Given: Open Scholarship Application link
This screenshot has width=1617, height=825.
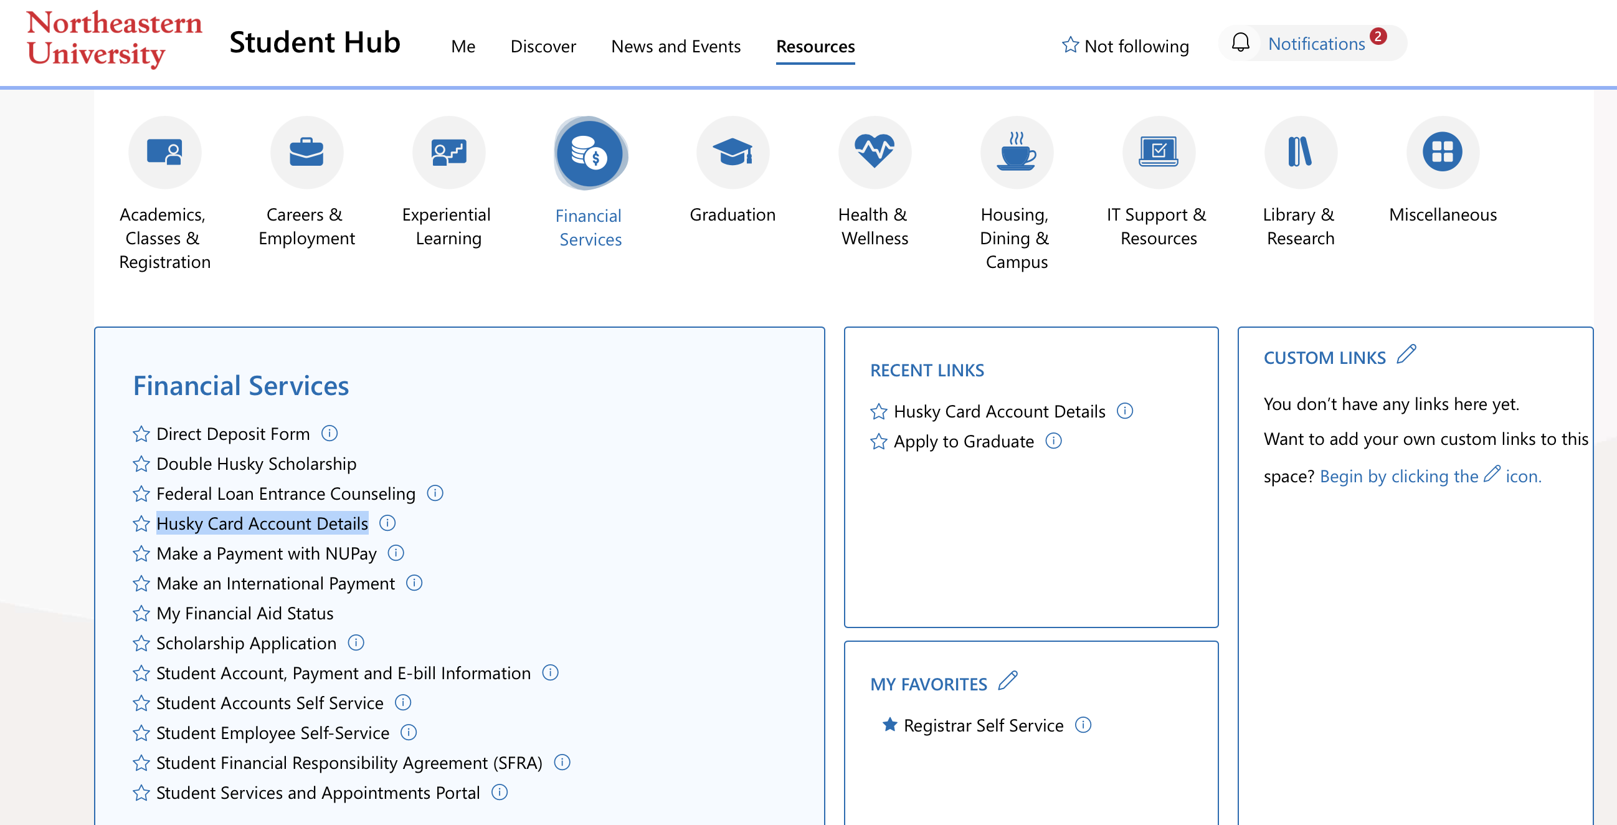Looking at the screenshot, I should pos(246,643).
